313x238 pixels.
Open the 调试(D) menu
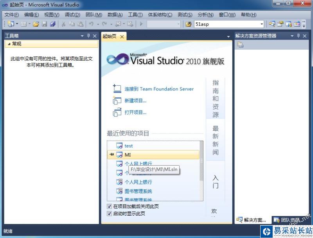72,15
